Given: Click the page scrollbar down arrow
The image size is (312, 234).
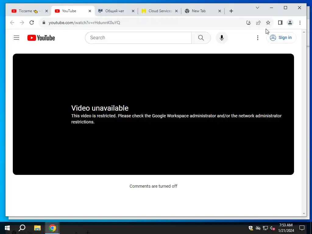Looking at the screenshot, I should 304,214.
